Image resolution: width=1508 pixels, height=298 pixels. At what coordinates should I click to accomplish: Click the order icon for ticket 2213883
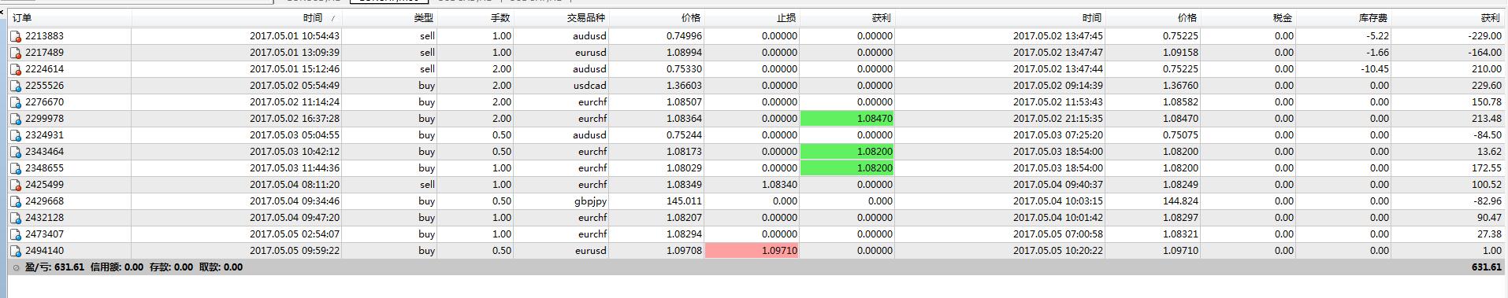[x=15, y=36]
